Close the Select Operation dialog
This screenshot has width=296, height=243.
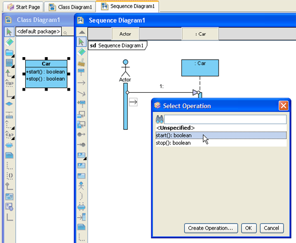[x=283, y=106]
